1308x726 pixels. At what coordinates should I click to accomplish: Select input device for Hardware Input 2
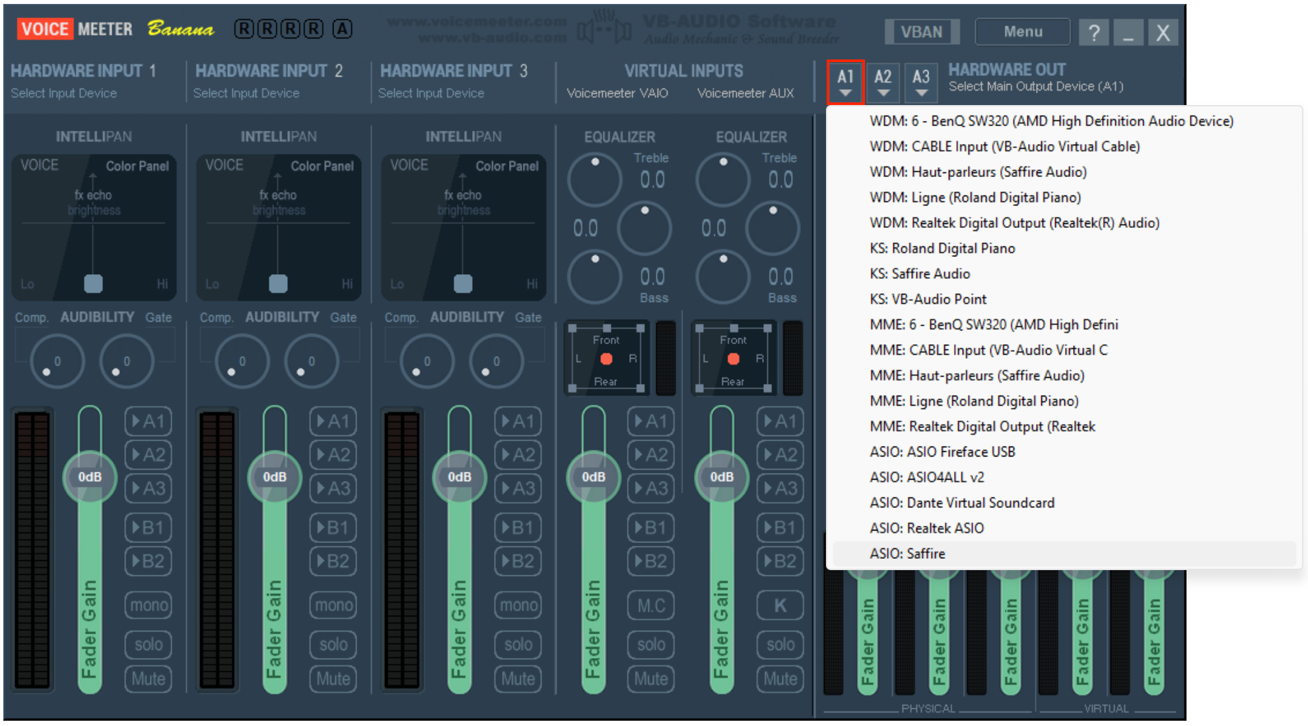pyautogui.click(x=246, y=93)
